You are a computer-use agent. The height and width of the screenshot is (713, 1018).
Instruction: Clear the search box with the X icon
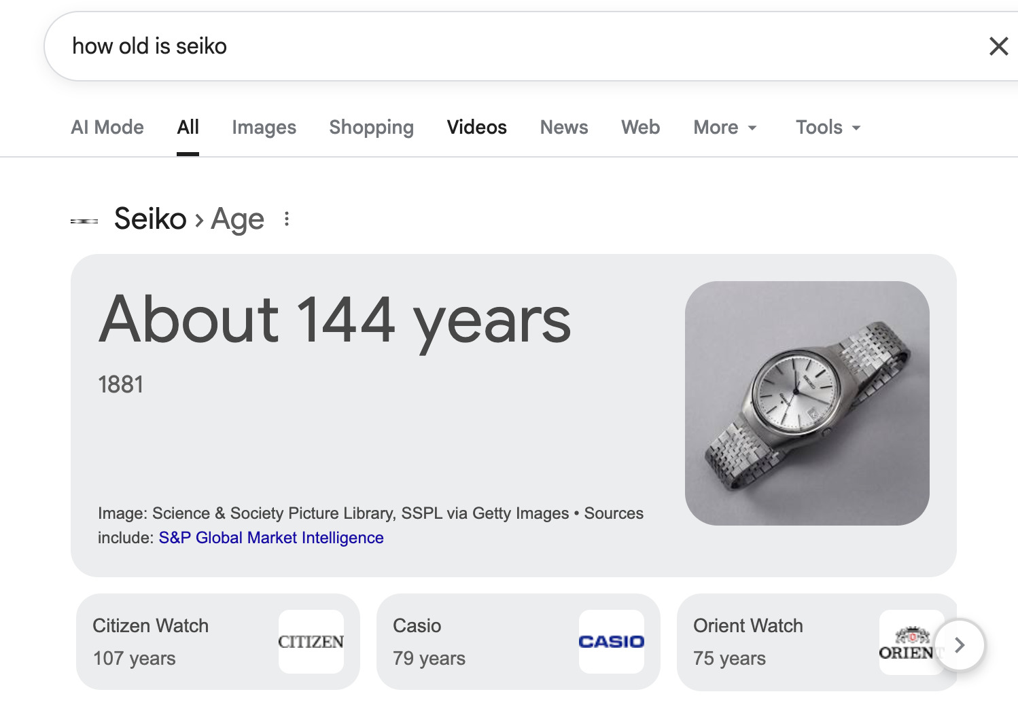[998, 46]
